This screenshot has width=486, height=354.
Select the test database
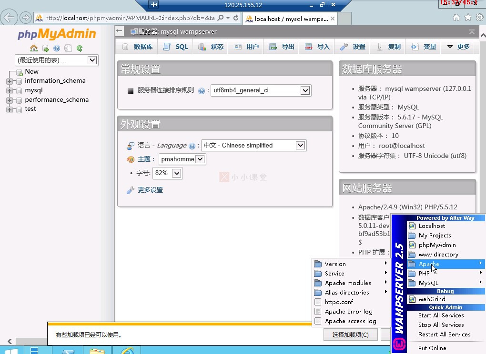coord(30,109)
